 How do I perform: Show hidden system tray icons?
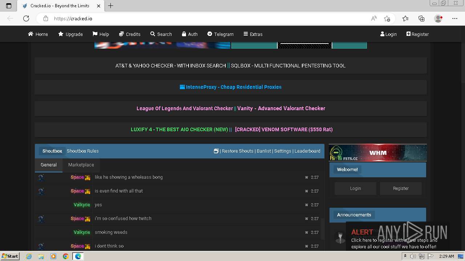(x=405, y=256)
